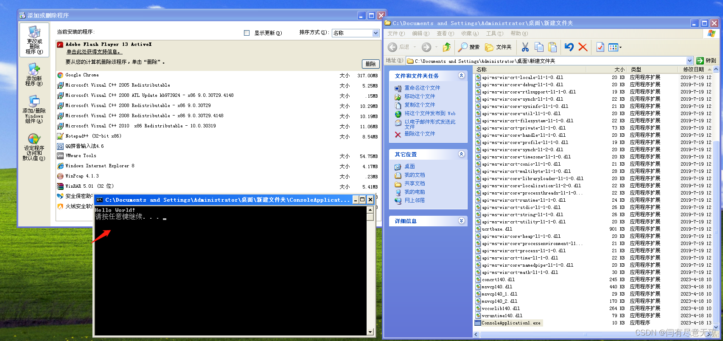The height and width of the screenshot is (341, 723).
Task: Expand Details panel
Action: pos(462,221)
